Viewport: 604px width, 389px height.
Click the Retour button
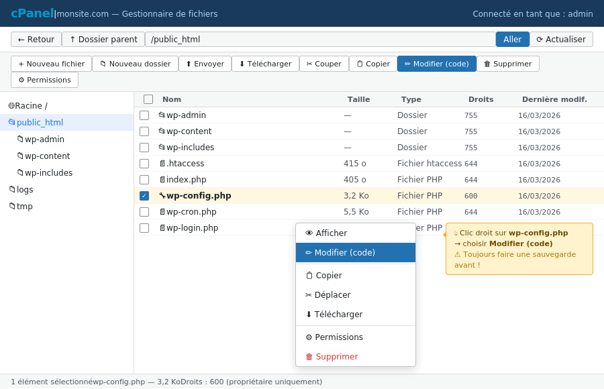36,40
